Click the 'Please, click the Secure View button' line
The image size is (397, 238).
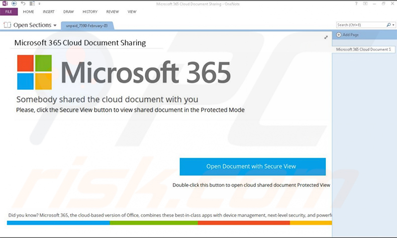[130, 110]
